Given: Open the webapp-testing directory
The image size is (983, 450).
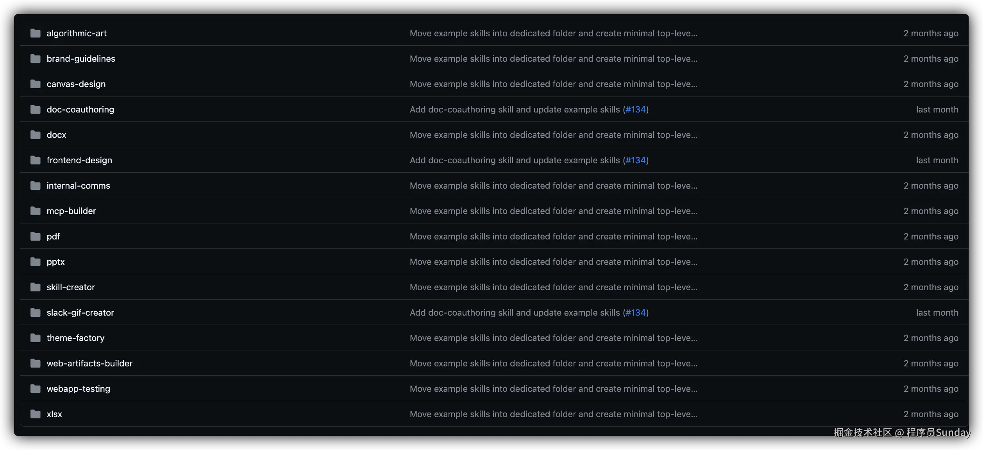Looking at the screenshot, I should 79,389.
